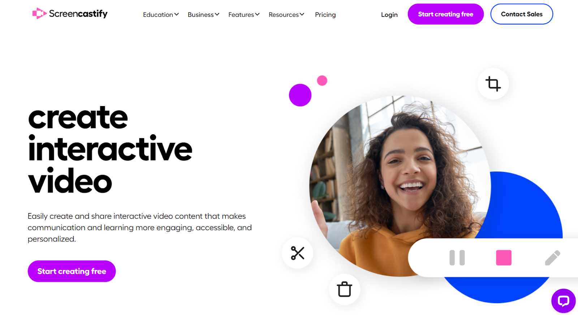
Task: Click header Start creating free button
Action: [x=445, y=14]
